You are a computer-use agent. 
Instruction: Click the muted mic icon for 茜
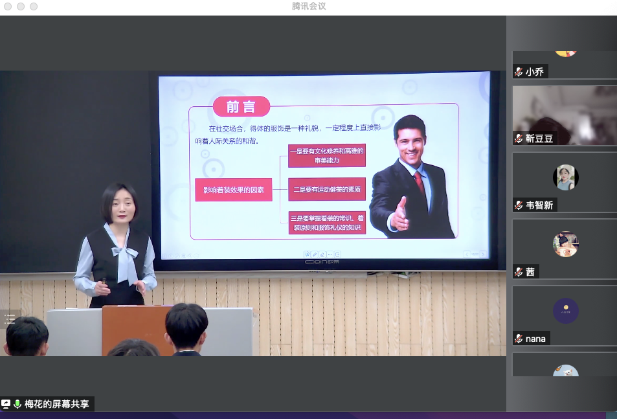[x=519, y=272]
